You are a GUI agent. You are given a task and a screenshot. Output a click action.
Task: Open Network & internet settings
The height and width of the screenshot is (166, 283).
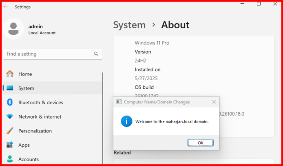coord(52,117)
